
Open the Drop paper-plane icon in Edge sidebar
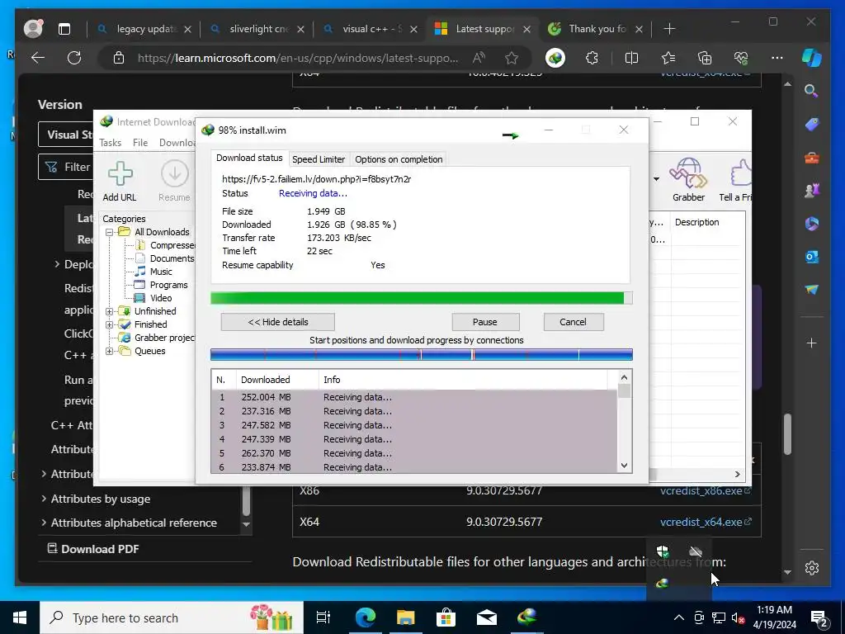812,290
